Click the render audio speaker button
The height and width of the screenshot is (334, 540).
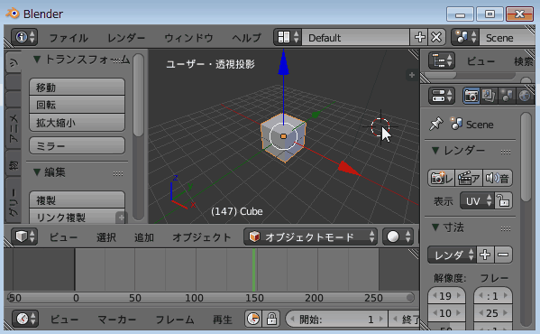498,178
